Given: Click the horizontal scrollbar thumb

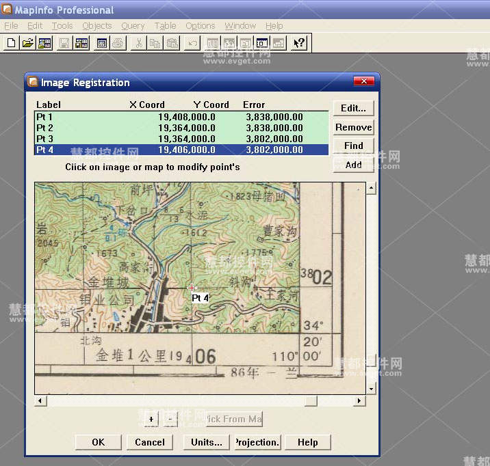Looking at the screenshot, I should [x=311, y=400].
